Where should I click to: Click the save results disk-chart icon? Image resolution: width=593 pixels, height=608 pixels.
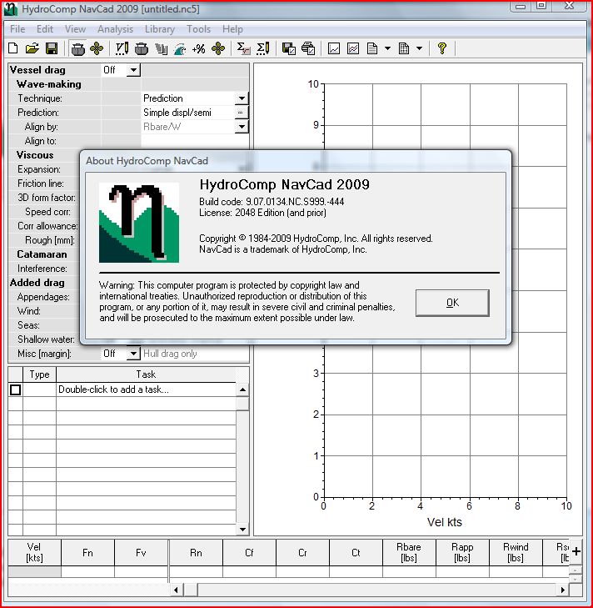(289, 48)
